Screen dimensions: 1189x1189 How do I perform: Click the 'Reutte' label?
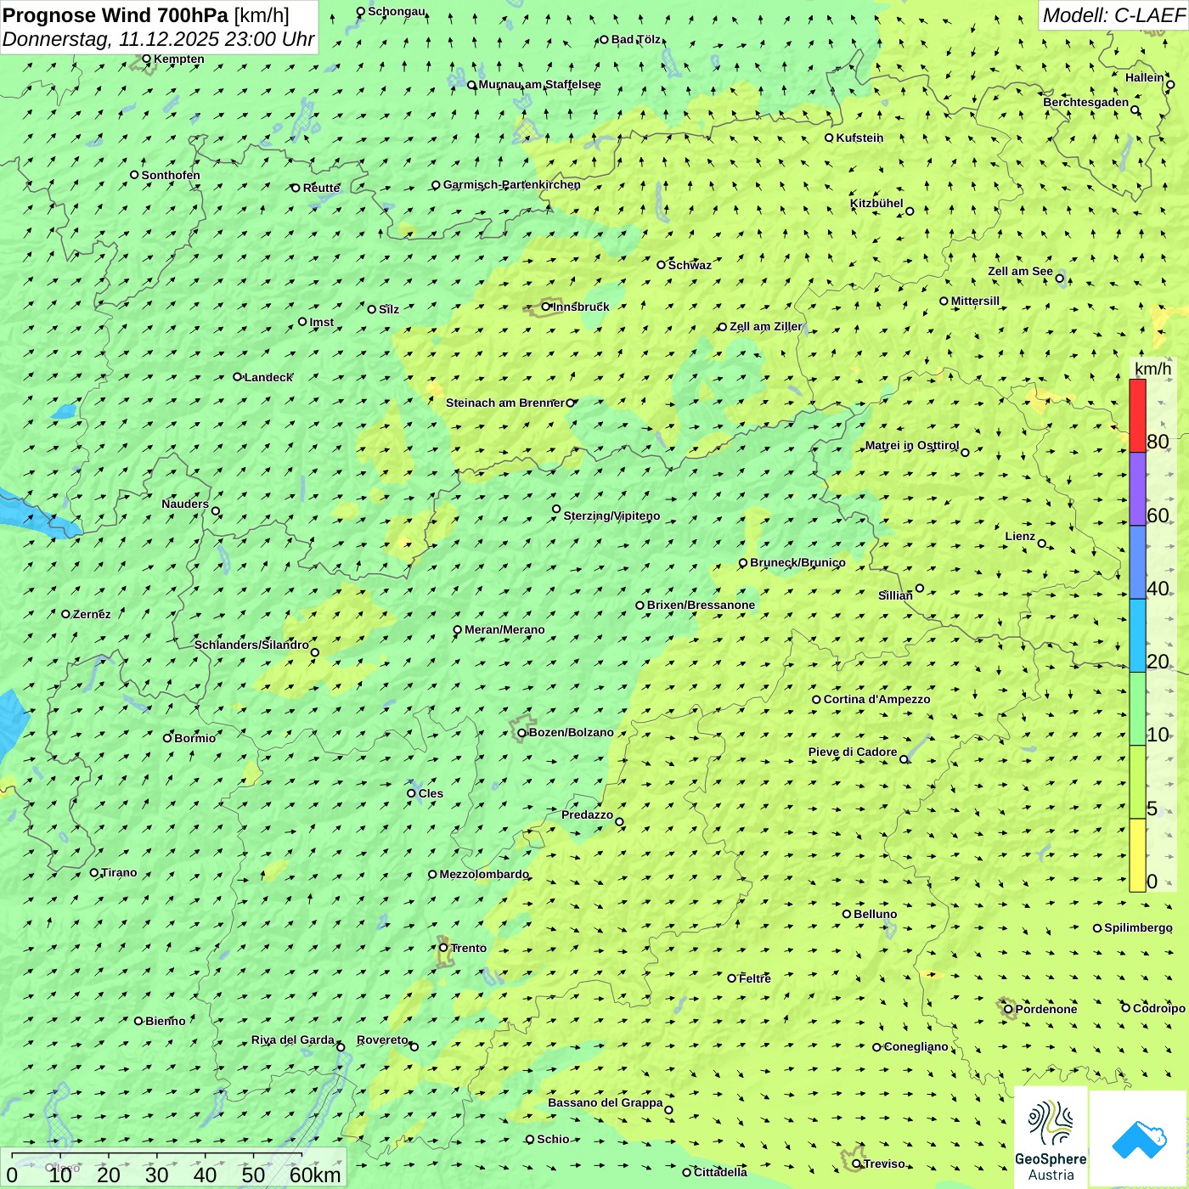pos(321,188)
